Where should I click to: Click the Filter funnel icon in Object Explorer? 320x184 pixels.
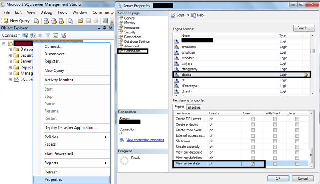pos(48,35)
